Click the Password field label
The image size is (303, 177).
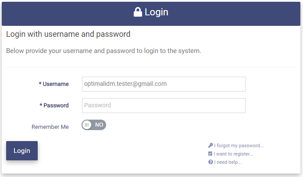coord(56,106)
